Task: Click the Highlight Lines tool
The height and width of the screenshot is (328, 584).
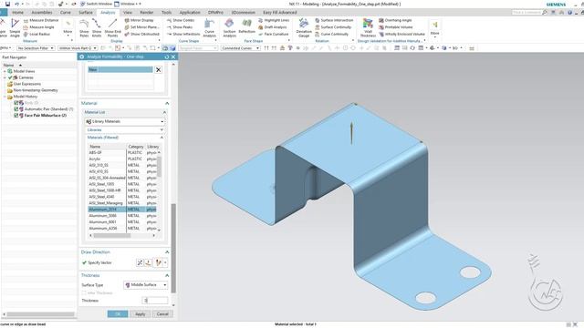Action: point(274,20)
